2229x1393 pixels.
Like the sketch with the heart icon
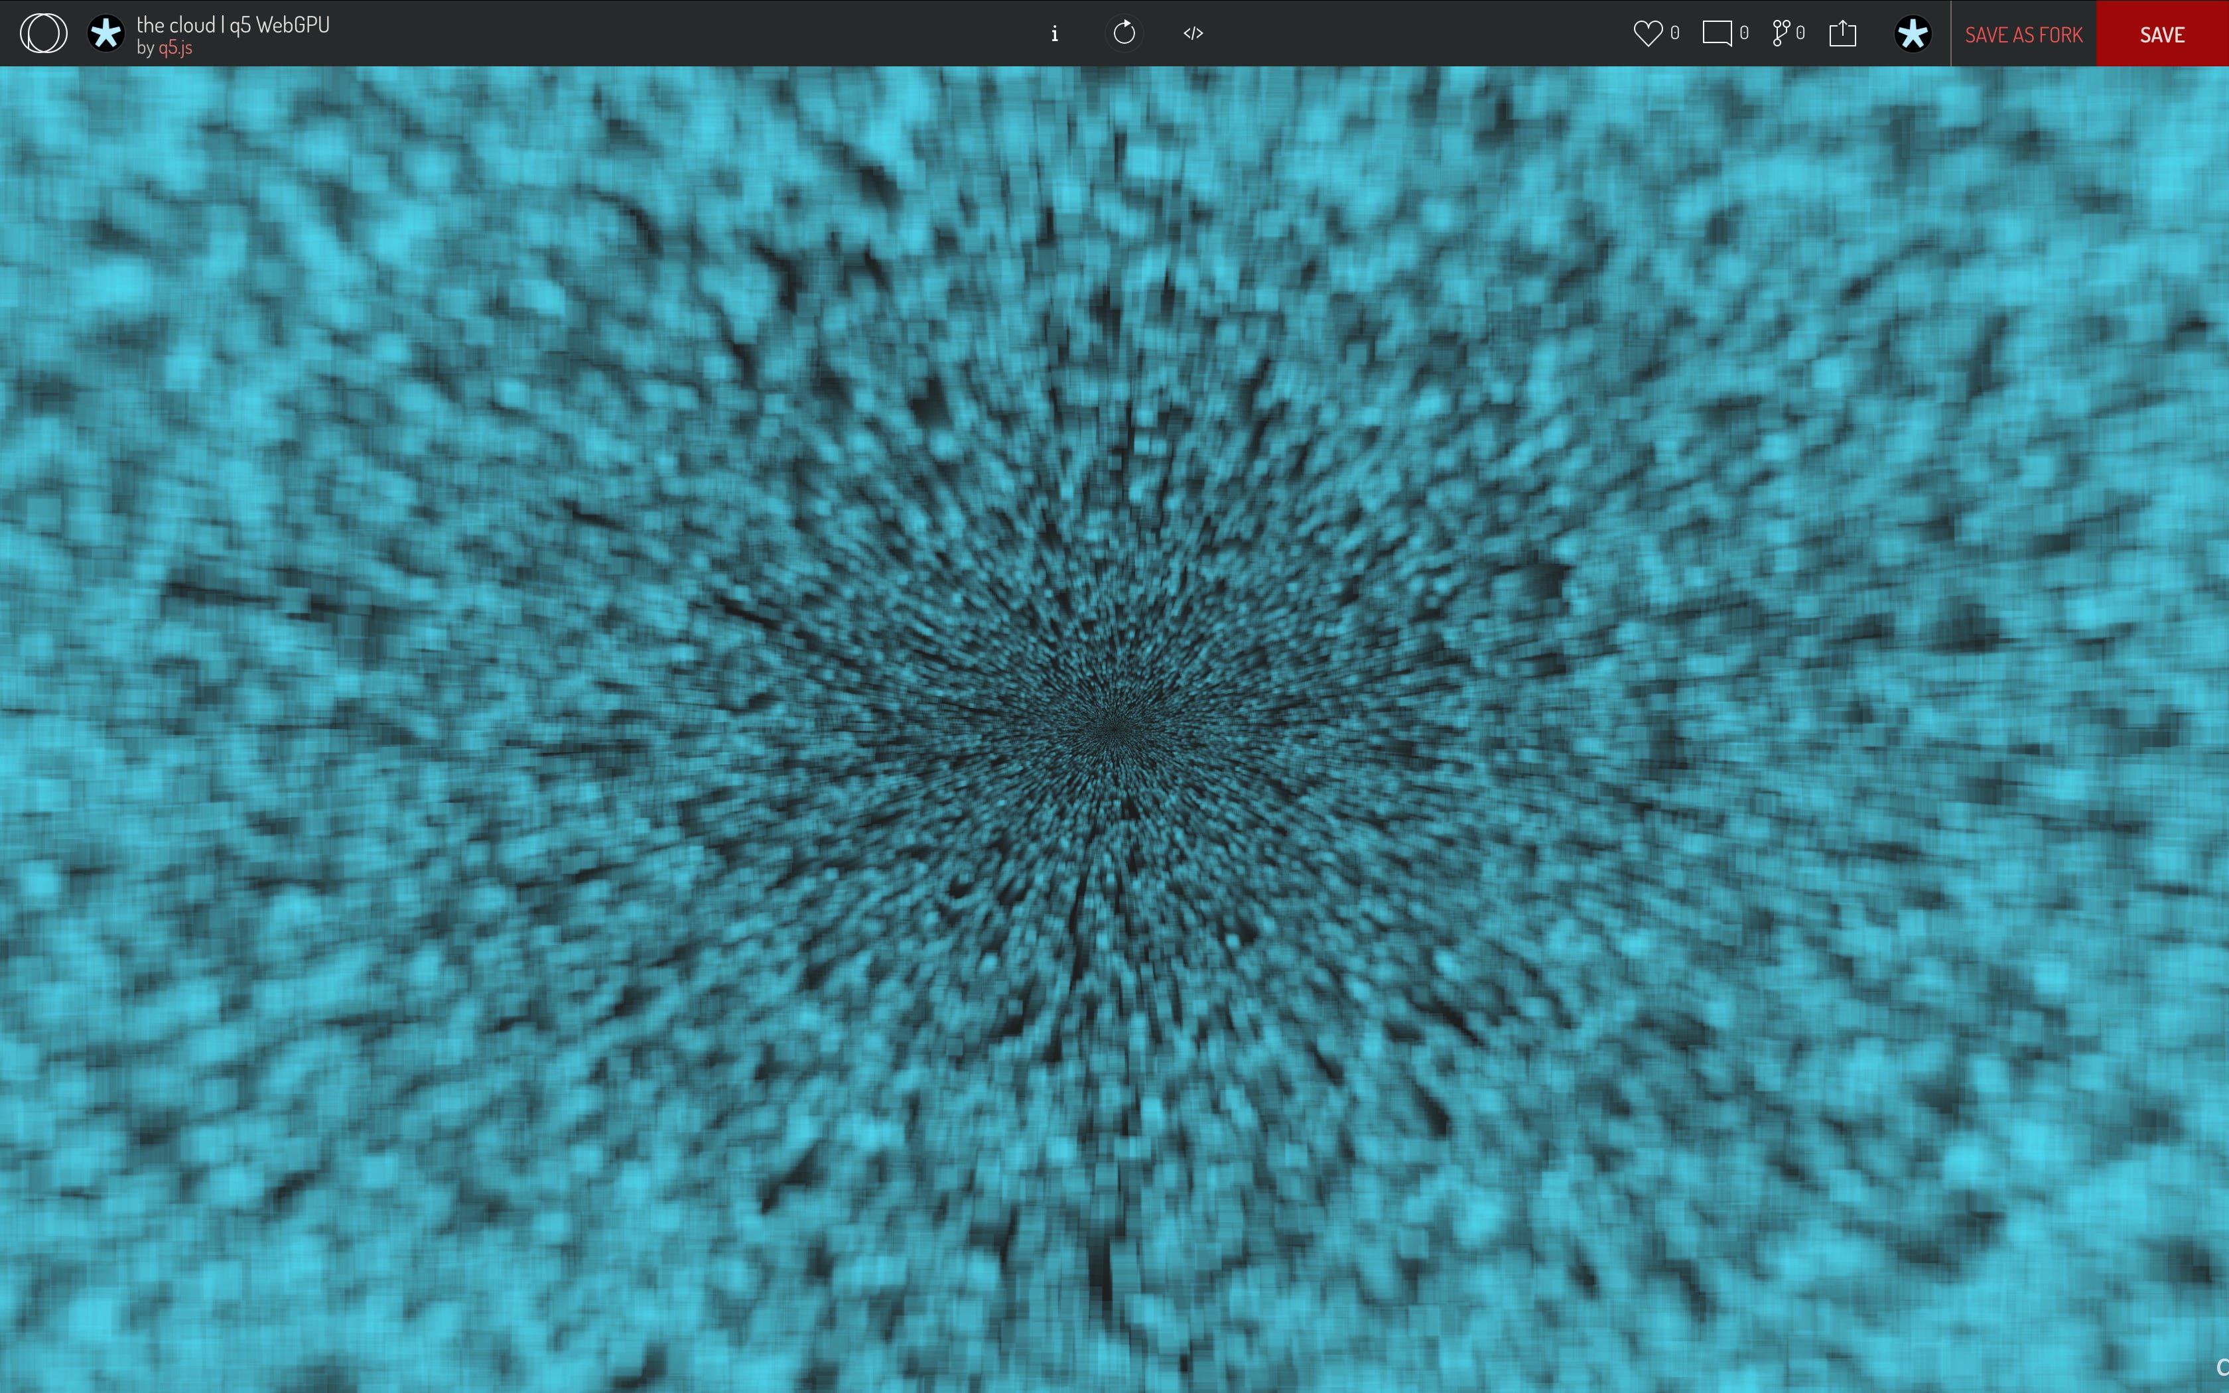[1647, 33]
